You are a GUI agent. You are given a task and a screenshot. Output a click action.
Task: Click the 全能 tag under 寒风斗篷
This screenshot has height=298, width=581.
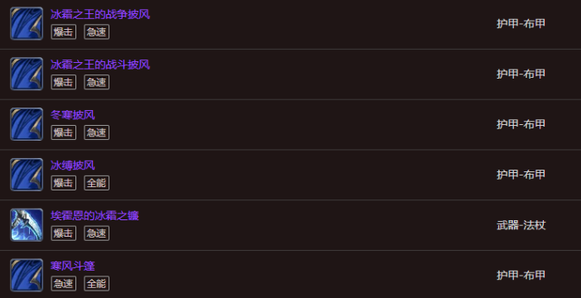coord(96,284)
